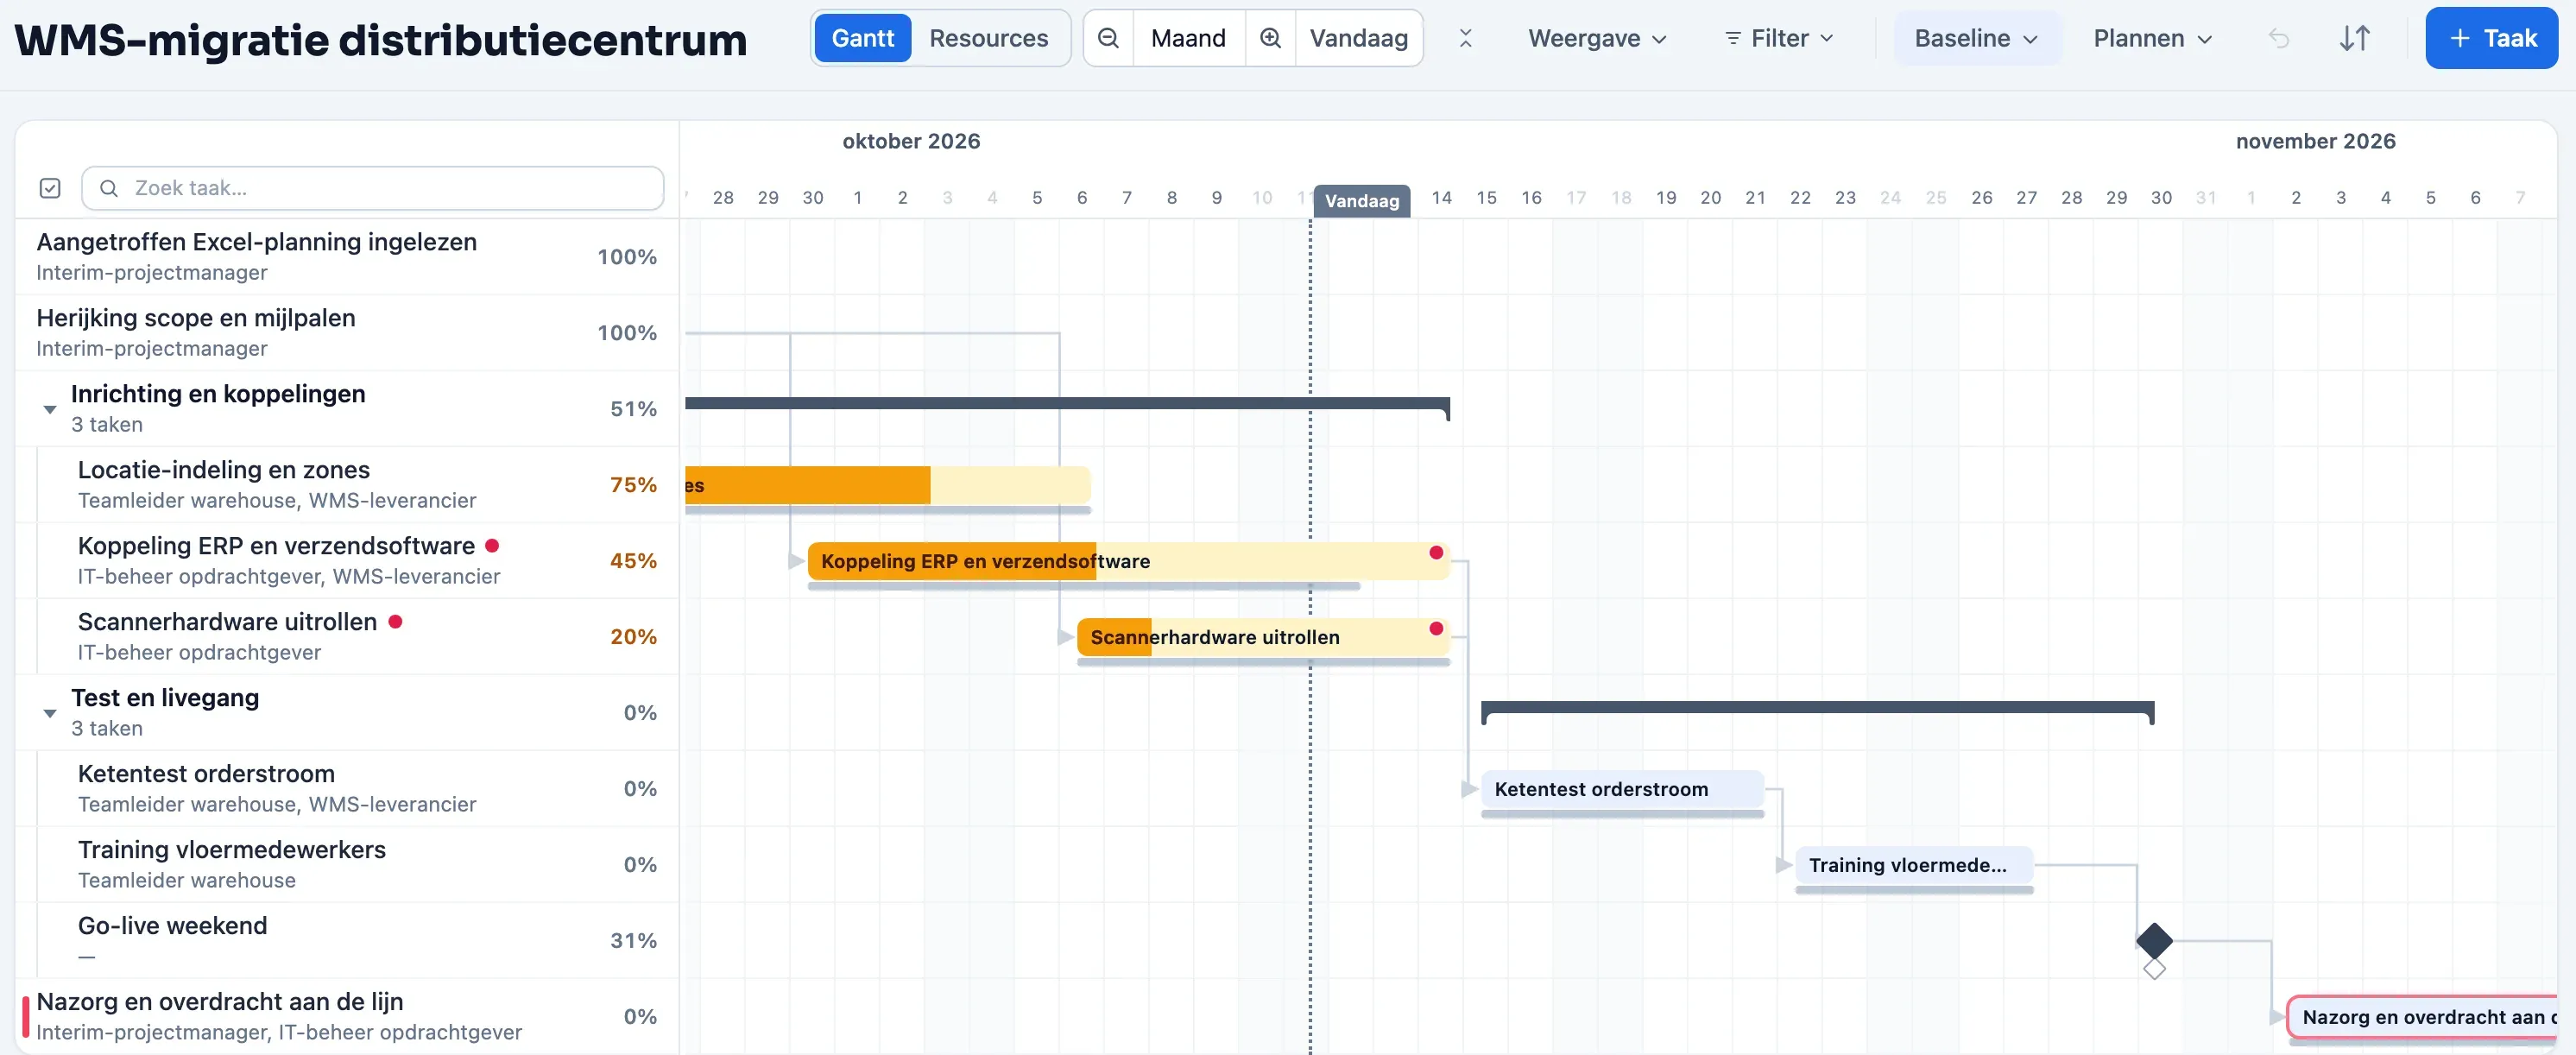
Task: Collapse the Test en livegang group
Action: click(49, 713)
